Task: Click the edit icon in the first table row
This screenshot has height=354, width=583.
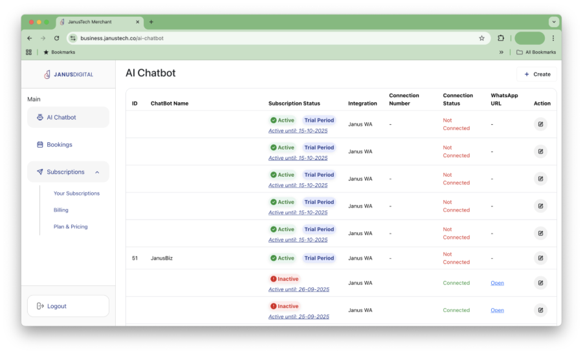Action: 540,124
